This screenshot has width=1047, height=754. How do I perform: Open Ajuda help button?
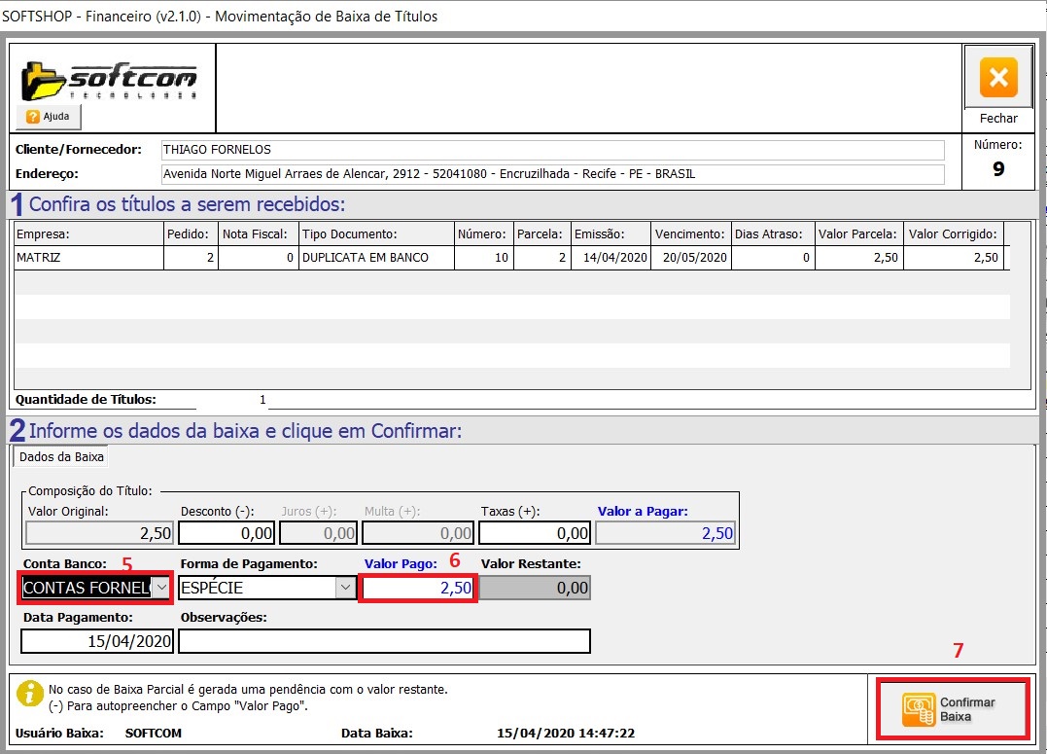coord(49,117)
